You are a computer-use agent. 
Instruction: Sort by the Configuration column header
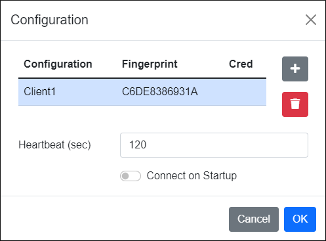tap(58, 64)
